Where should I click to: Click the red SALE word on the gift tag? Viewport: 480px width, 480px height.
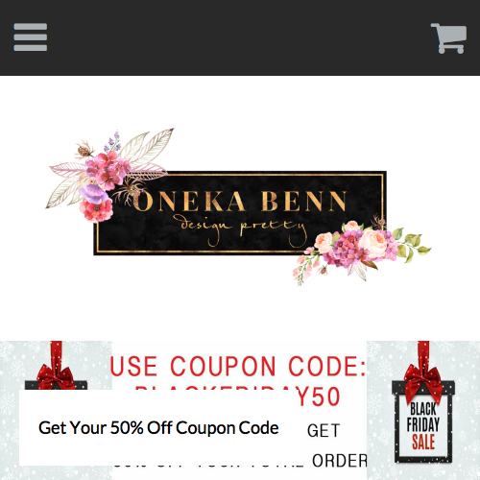[x=423, y=442]
